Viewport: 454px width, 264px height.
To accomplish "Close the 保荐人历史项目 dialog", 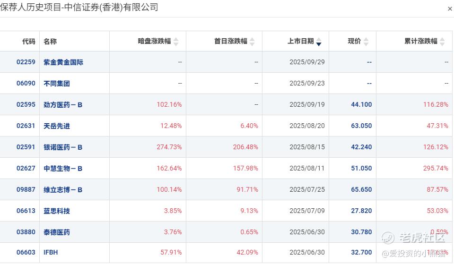I will point(450,9).
